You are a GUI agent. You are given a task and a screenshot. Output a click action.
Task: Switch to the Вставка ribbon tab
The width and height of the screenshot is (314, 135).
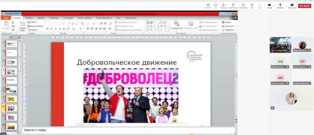tap(29, 18)
